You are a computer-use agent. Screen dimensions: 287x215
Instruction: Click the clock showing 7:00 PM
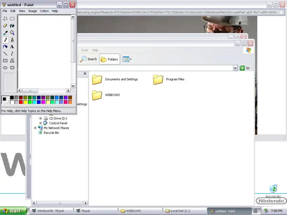click(x=277, y=211)
